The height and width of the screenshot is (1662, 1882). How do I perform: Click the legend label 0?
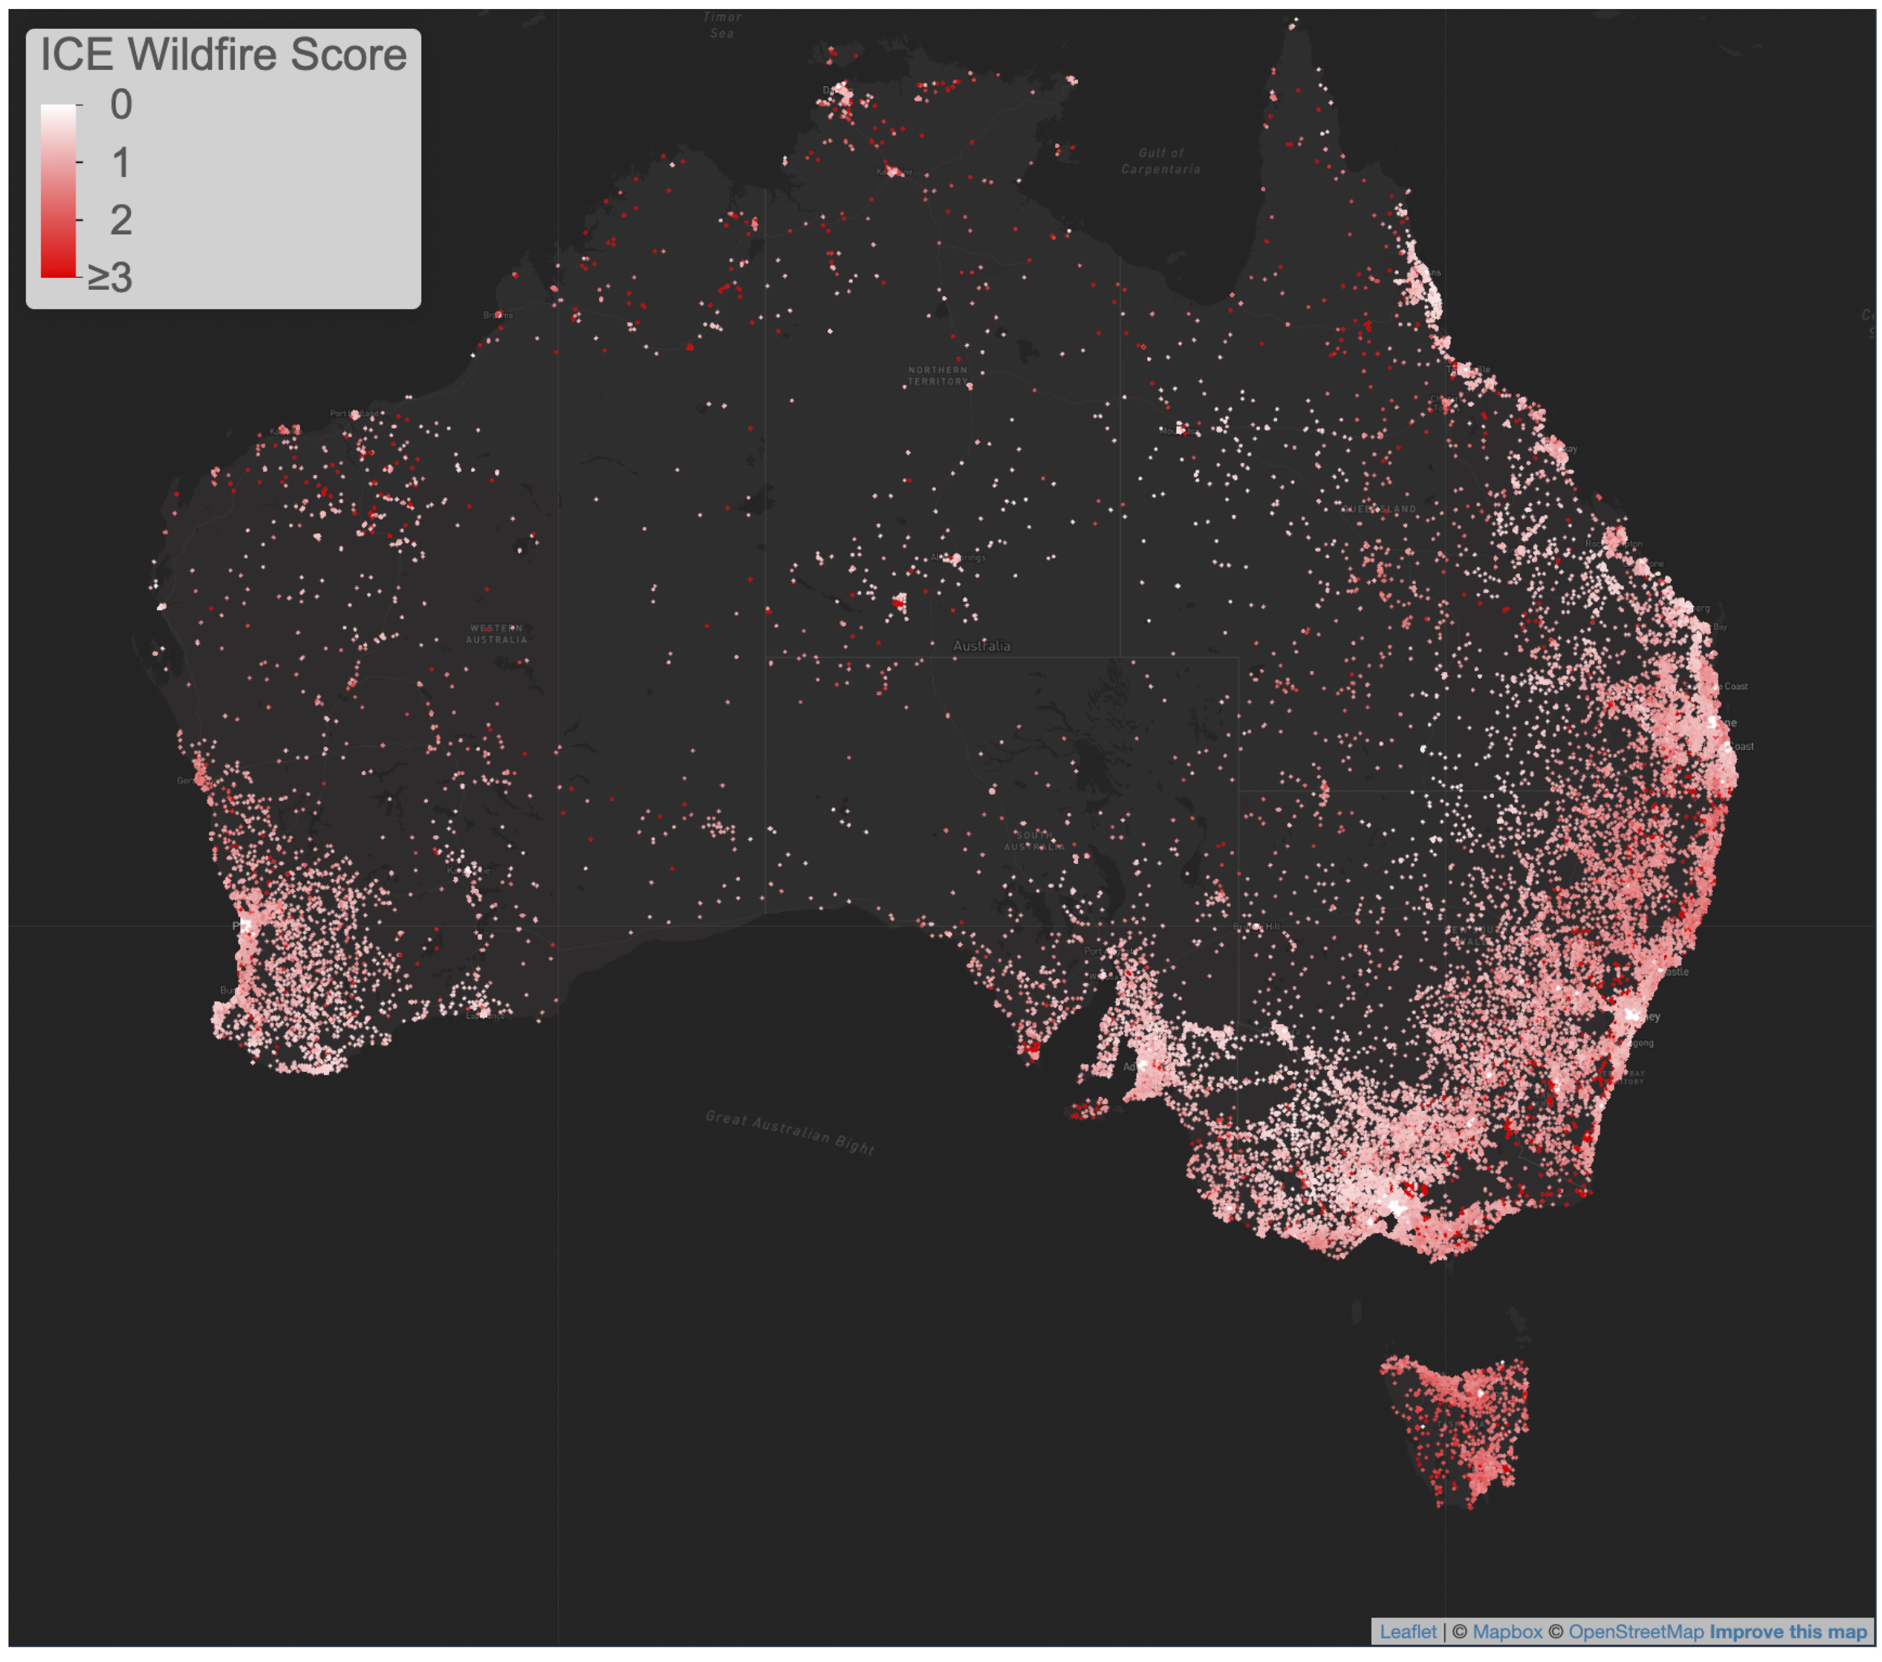[120, 105]
